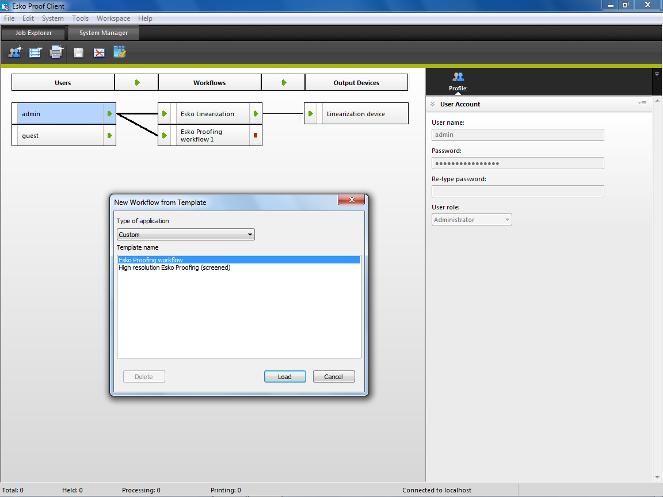Click the Total: 0 status text
Image resolution: width=663 pixels, height=497 pixels.
pos(13,490)
